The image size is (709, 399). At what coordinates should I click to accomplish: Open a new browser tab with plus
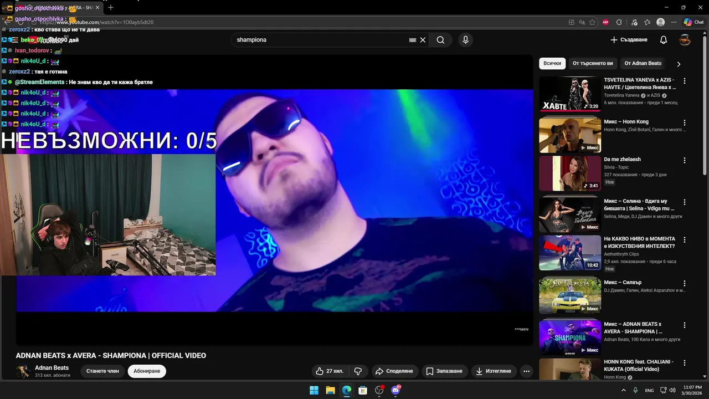pyautogui.click(x=111, y=7)
